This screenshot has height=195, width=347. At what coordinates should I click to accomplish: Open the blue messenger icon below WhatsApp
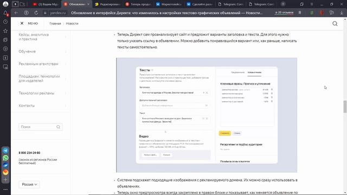pos(5,165)
